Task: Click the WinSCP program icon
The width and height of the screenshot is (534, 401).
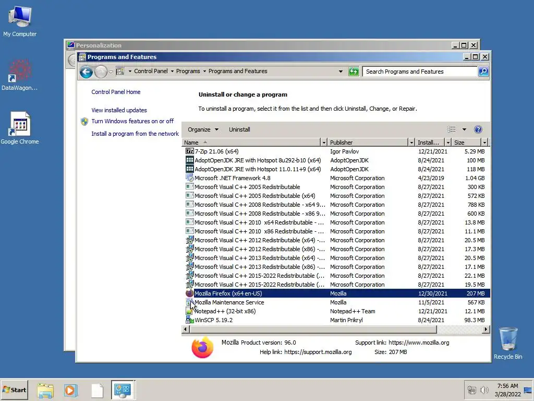Action: point(190,320)
